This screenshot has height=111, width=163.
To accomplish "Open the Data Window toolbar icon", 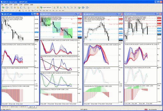I will point(15,7).
